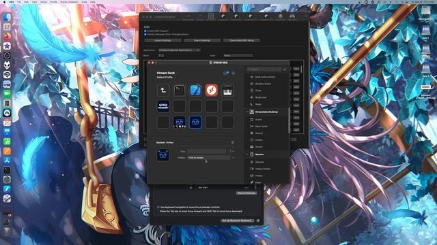Choose the Random Action item
The image size is (437, 245).
[263, 84]
